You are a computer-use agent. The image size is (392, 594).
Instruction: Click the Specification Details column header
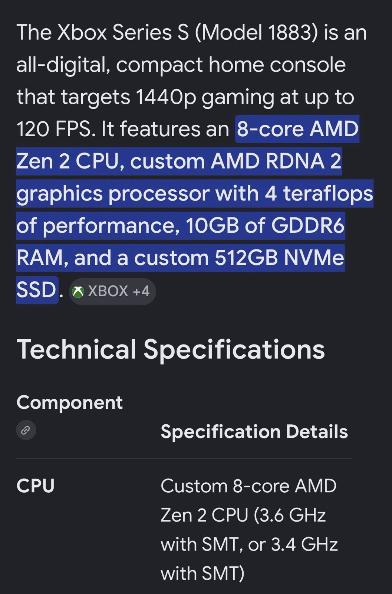254,432
